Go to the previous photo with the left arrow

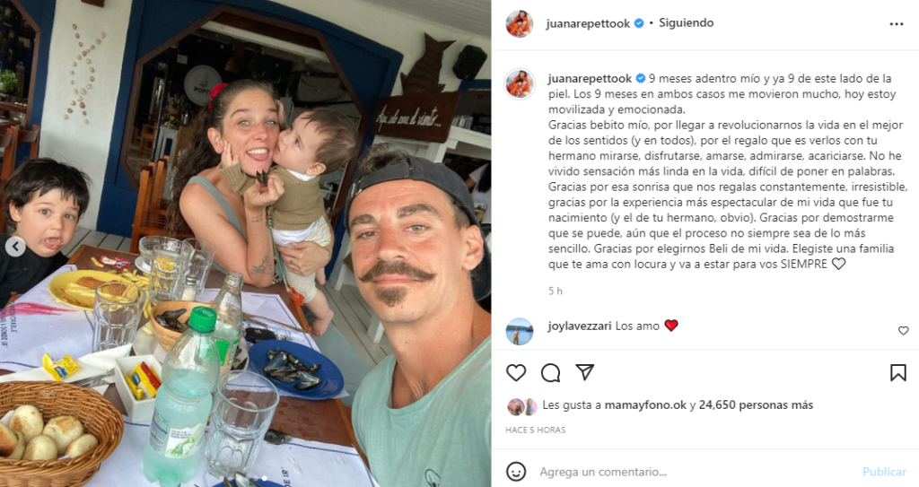pyautogui.click(x=15, y=247)
